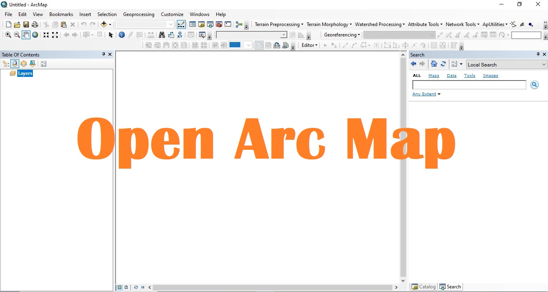Switch to the Catalog tab
Image resolution: width=548 pixels, height=292 pixels.
pyautogui.click(x=423, y=287)
